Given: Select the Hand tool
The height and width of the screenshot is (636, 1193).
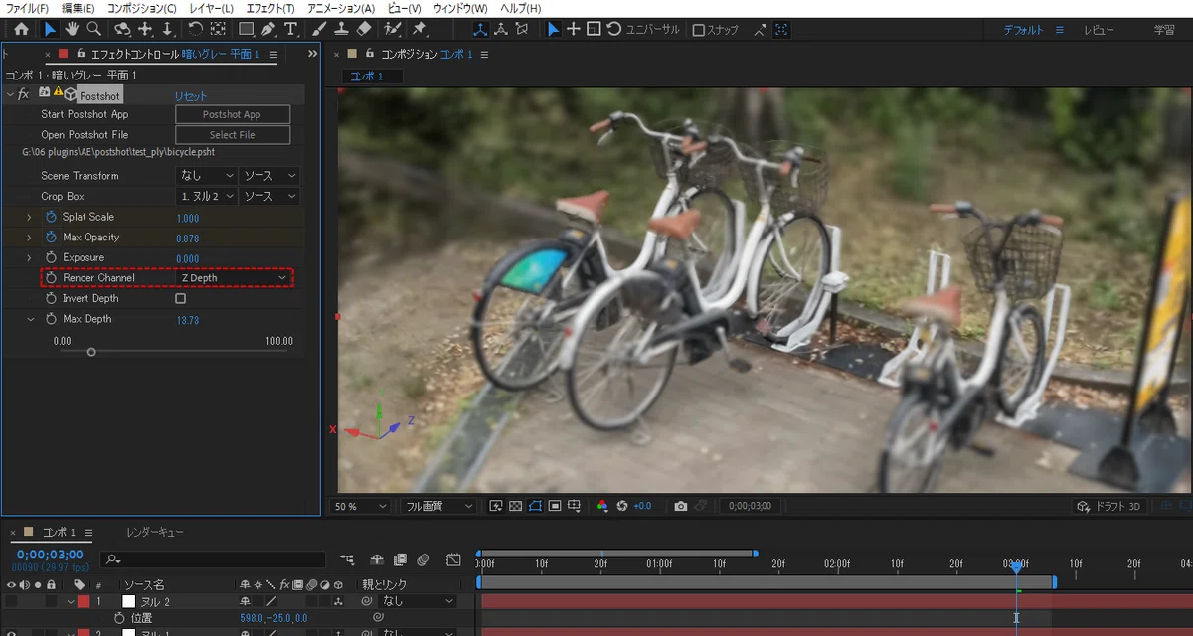Looking at the screenshot, I should click(x=72, y=29).
